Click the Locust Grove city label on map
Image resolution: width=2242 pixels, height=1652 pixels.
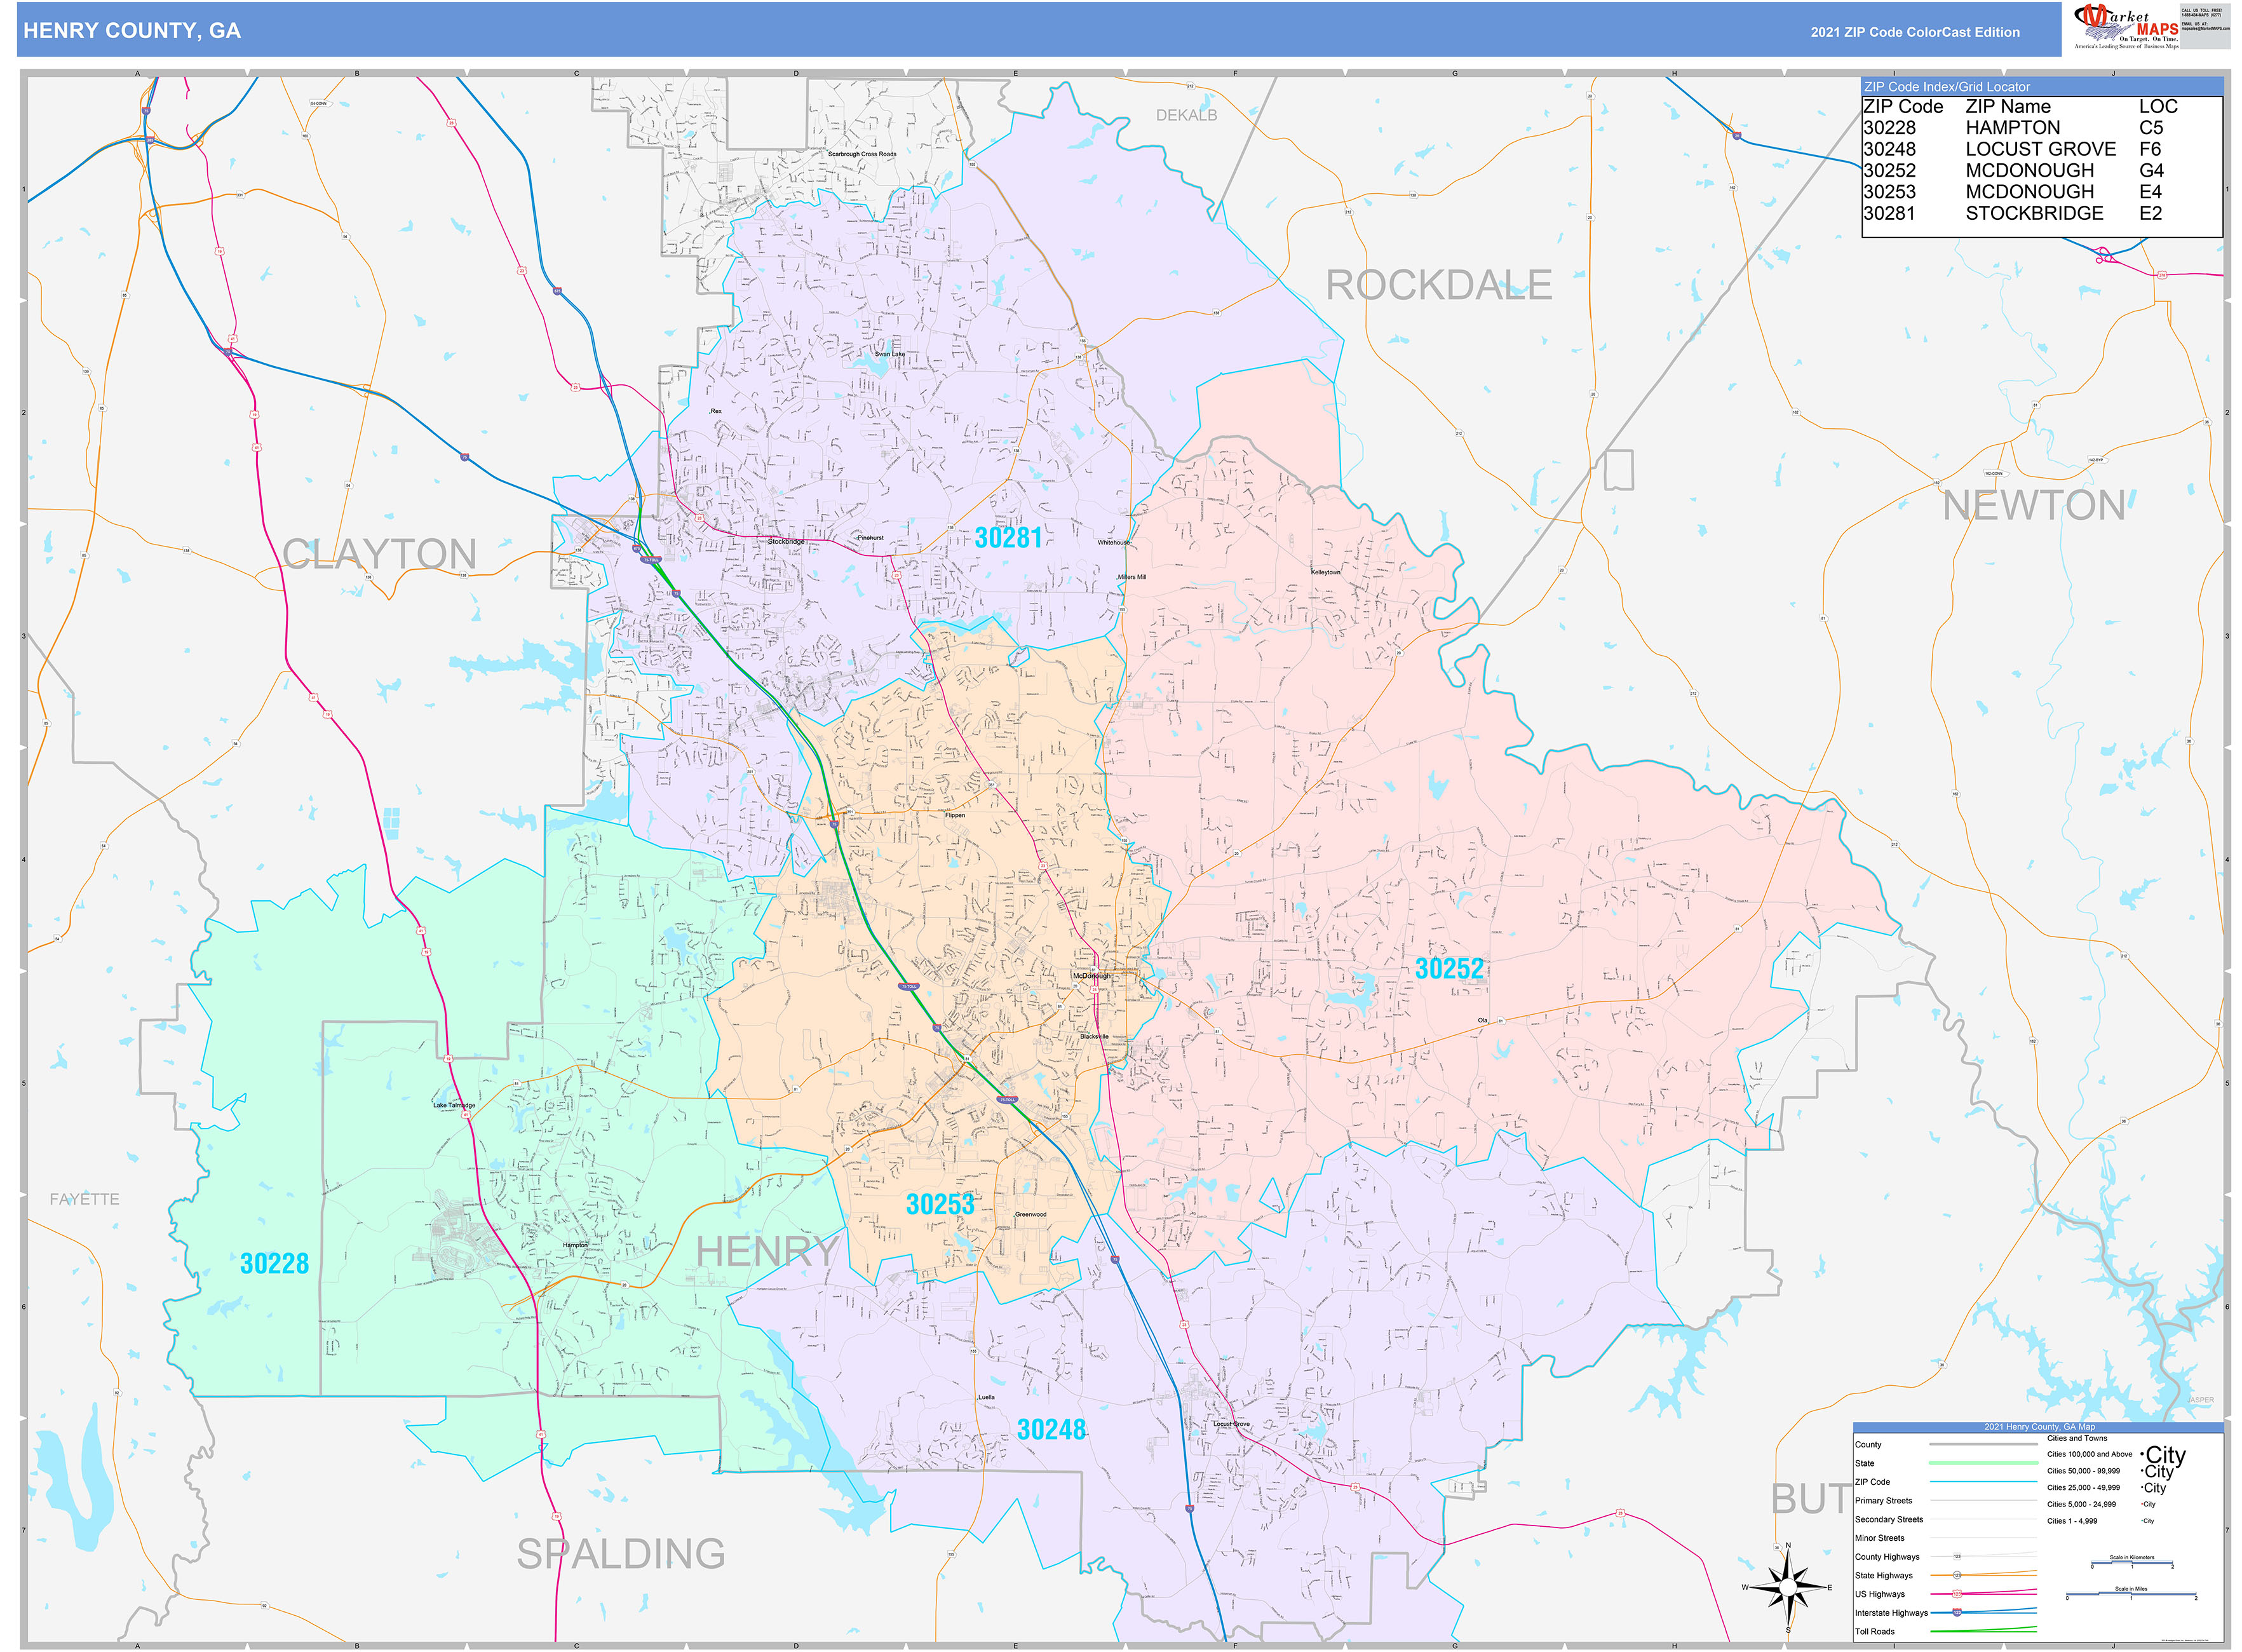click(x=1231, y=1424)
